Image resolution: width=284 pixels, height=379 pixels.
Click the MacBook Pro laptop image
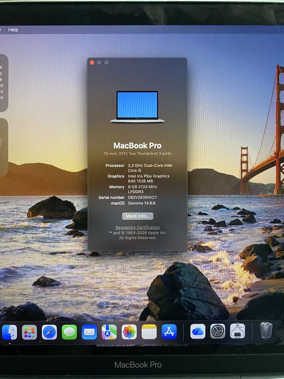pos(137,107)
